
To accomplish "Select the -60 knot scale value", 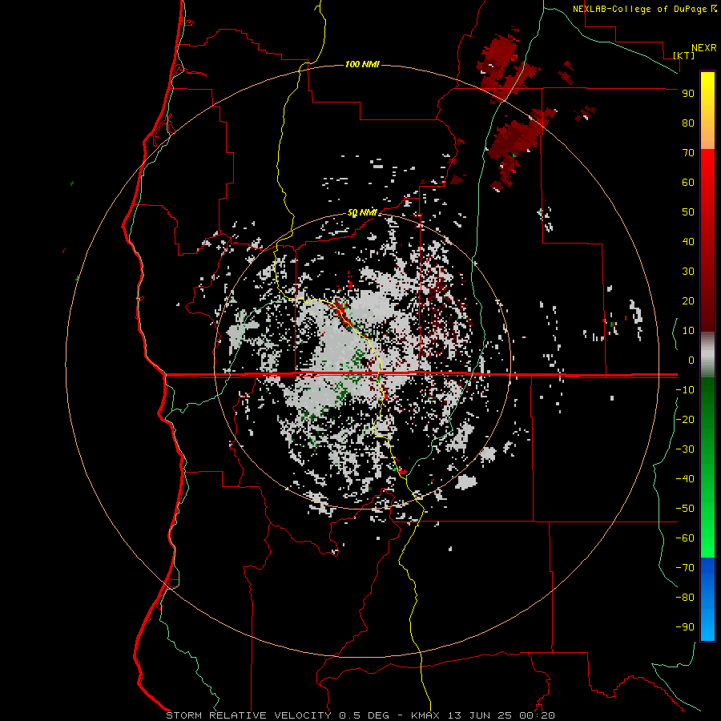I will 685,538.
